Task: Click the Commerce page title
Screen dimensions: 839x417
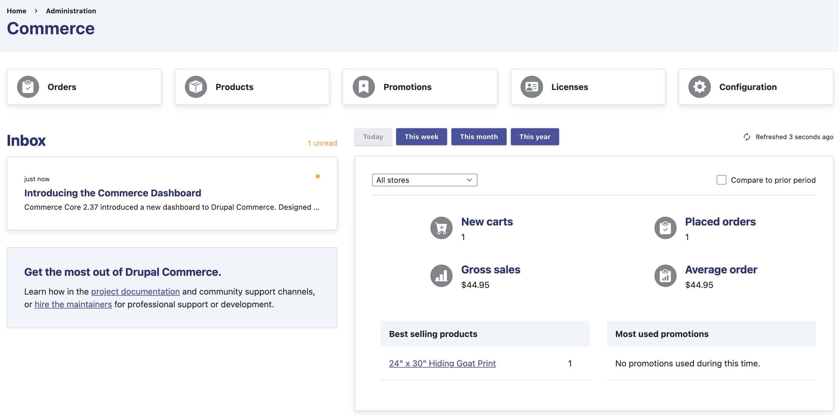Action: tap(51, 28)
